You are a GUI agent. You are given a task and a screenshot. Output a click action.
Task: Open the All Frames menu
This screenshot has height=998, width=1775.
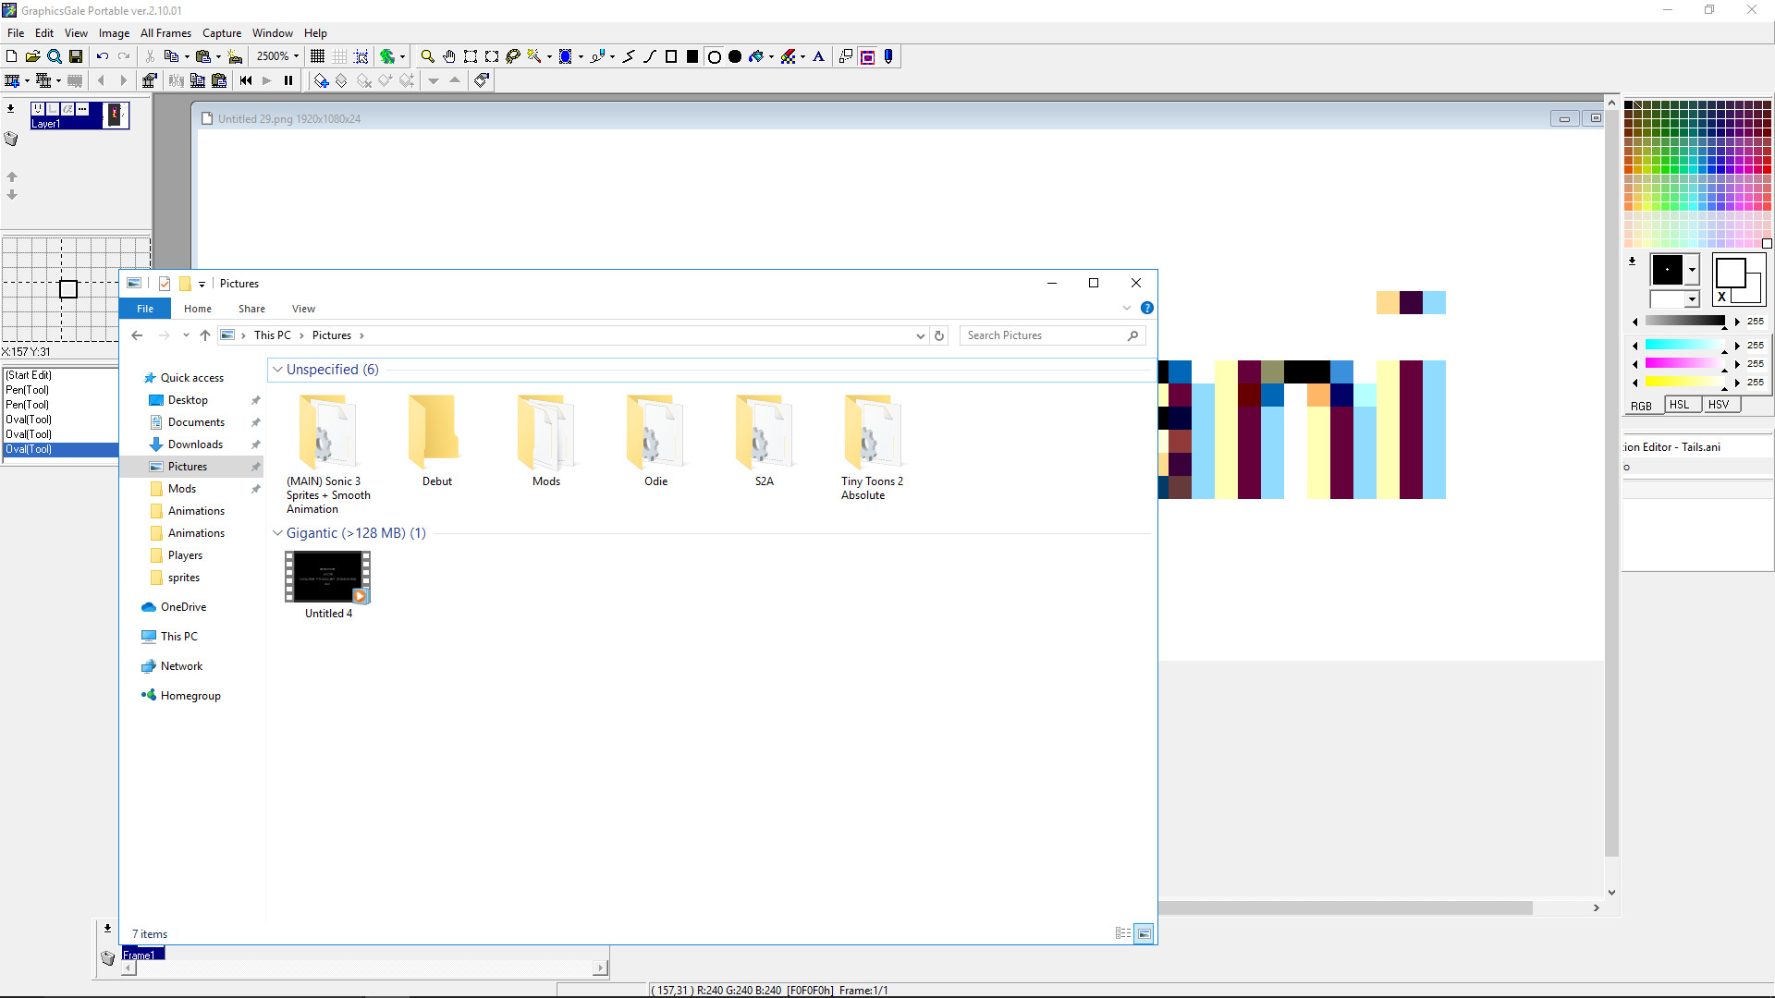[165, 32]
